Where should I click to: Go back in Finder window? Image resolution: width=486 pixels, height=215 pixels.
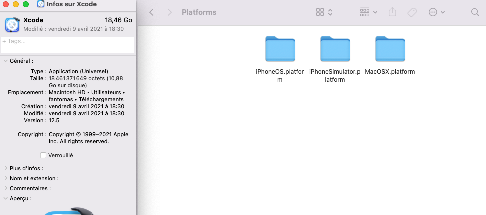[151, 12]
